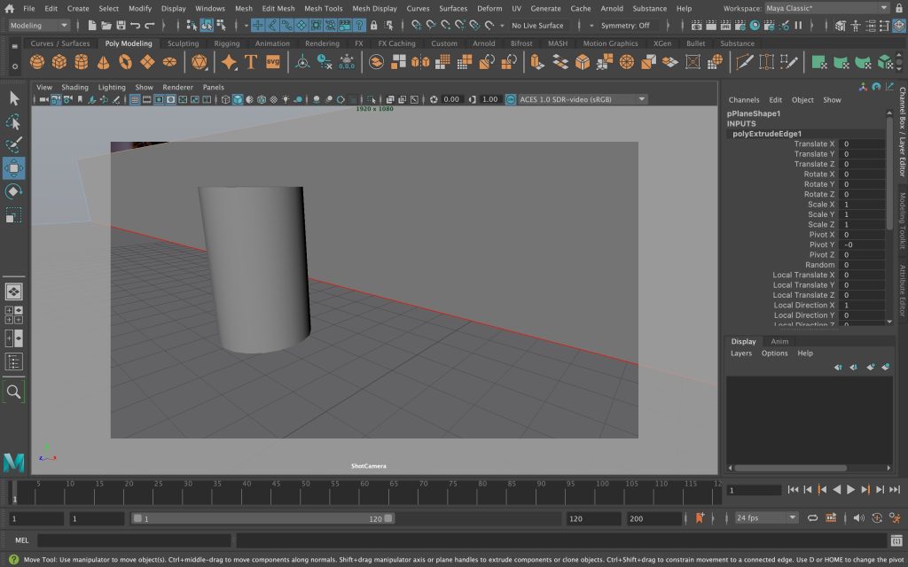Image resolution: width=908 pixels, height=567 pixels.
Task: Open the Type text tool
Action: coord(251,62)
